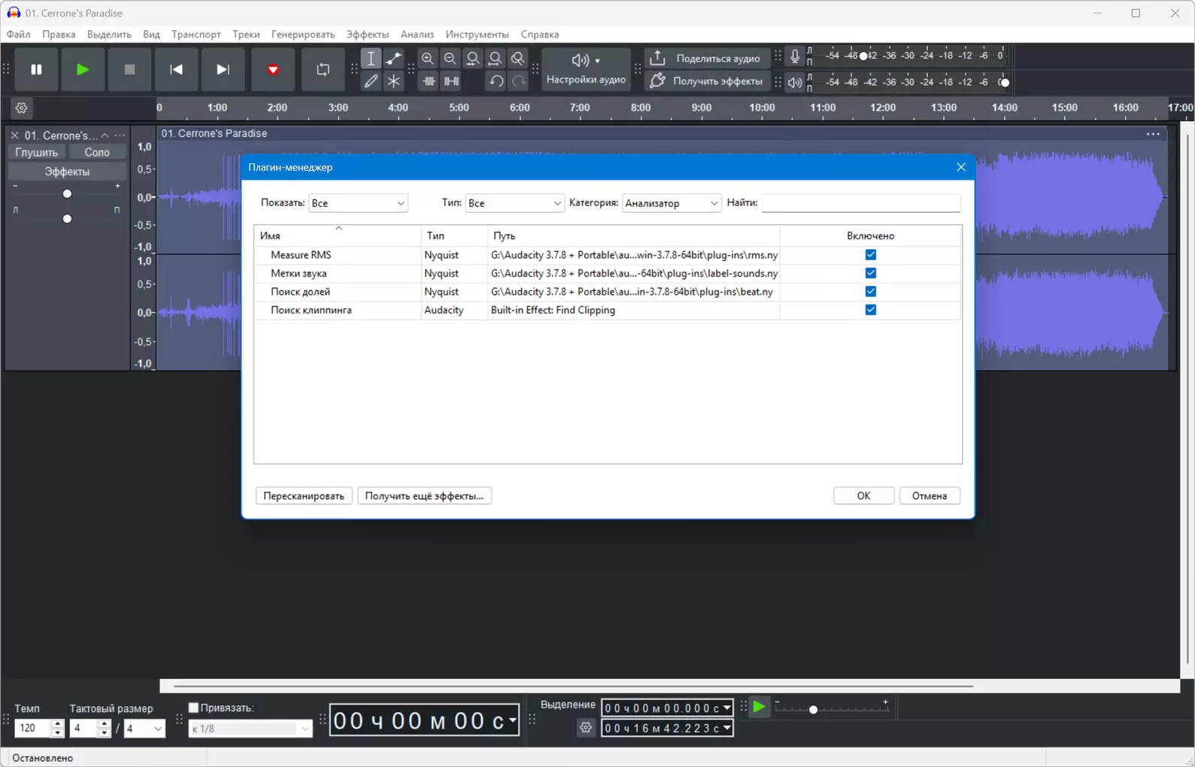Uncheck the Поиск клиппинга plugin

[870, 310]
